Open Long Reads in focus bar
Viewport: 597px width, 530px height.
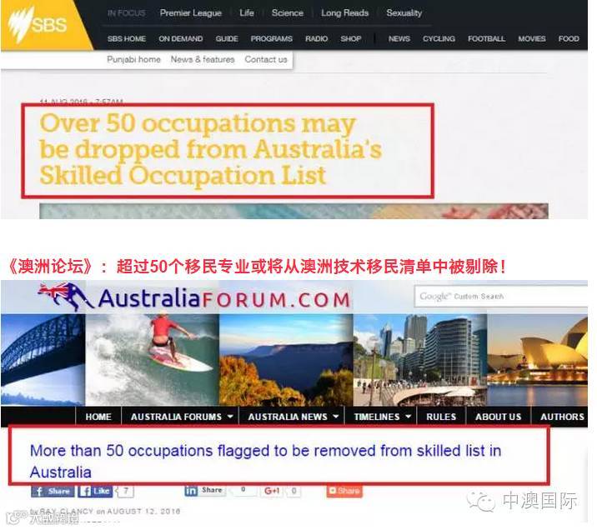coord(345,13)
